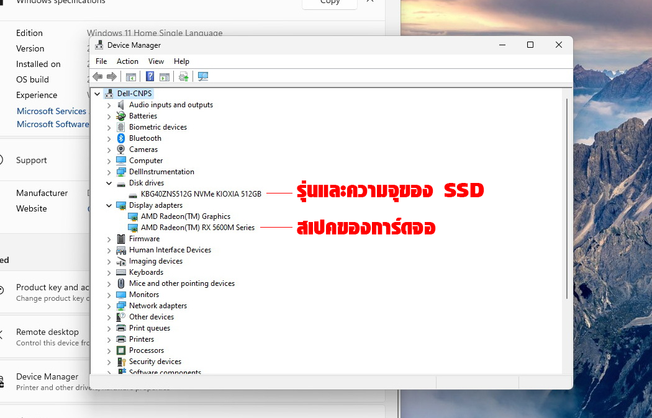The width and height of the screenshot is (652, 418).
Task: Collapse the Disk drives category
Action: (x=109, y=183)
